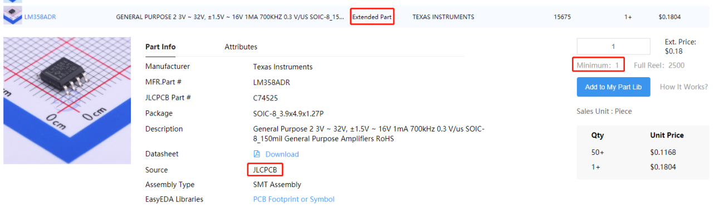The image size is (719, 212).
Task: Open the large SOIC-8 chip product photo
Action: 67,100
